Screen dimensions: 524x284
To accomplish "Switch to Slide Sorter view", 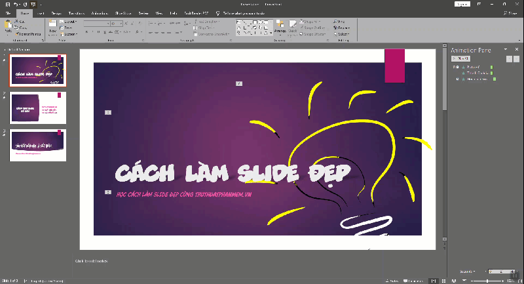I will pos(444,281).
